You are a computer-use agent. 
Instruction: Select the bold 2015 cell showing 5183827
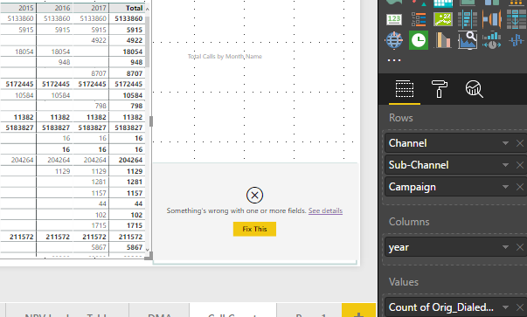coord(19,127)
